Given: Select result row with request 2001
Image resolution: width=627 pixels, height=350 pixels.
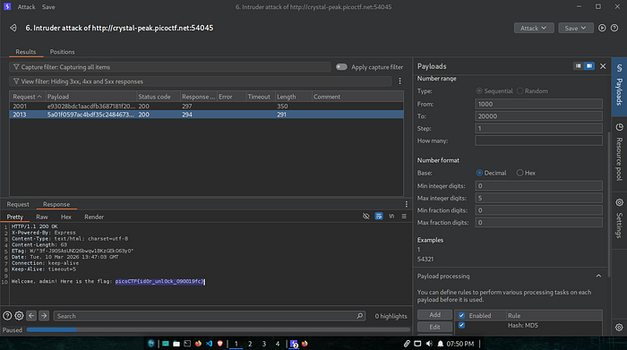Looking at the screenshot, I should tap(206, 106).
